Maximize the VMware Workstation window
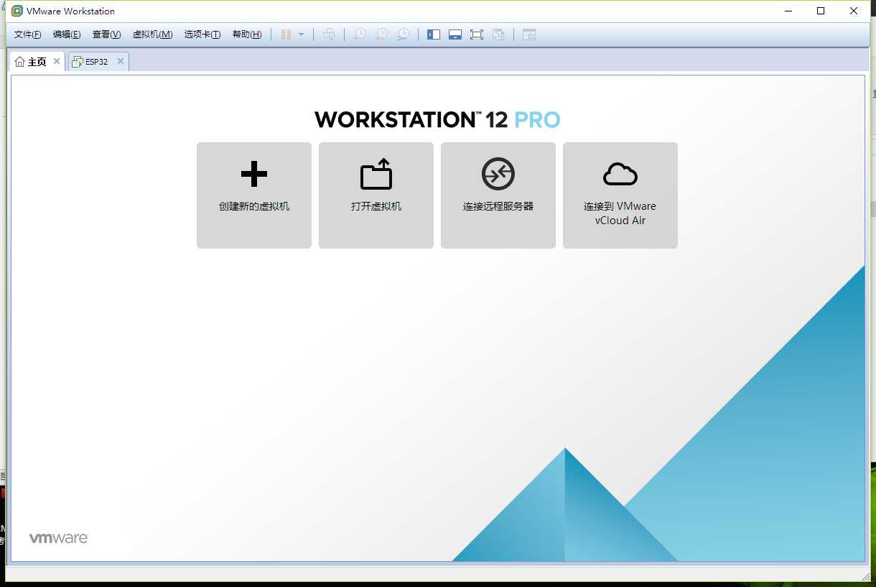The width and height of the screenshot is (876, 587). [821, 11]
